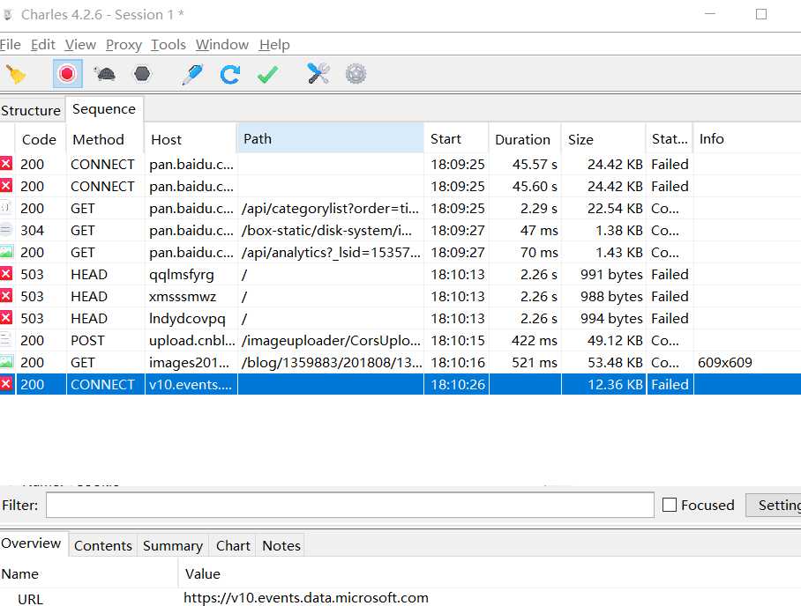Open Settings via the gear icon
This screenshot has height=606, width=801.
(356, 74)
